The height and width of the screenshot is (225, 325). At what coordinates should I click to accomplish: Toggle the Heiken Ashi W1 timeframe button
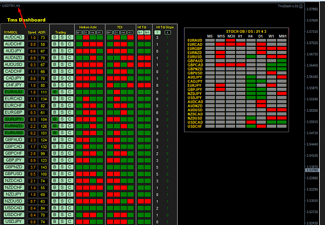pos(79,33)
